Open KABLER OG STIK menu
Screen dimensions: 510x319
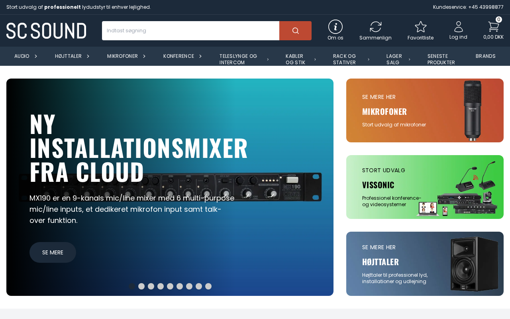click(295, 59)
